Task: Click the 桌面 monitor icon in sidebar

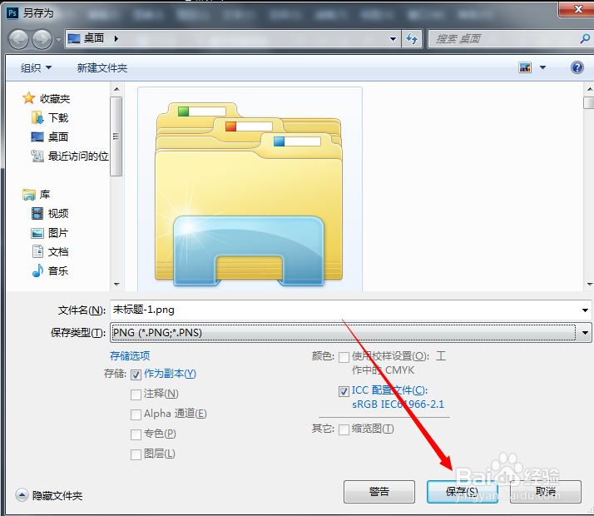Action: coord(37,136)
